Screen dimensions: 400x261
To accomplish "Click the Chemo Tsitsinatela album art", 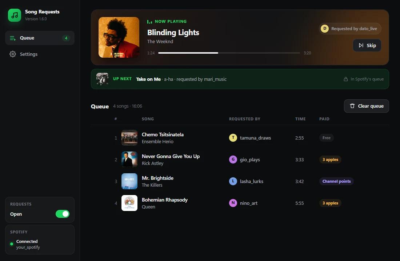I will (129, 138).
